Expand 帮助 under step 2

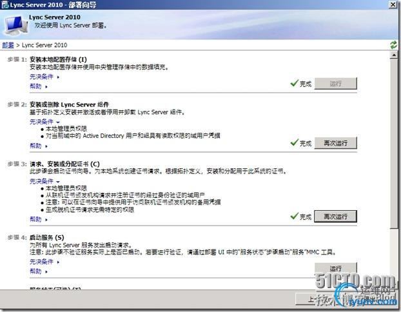coord(39,146)
